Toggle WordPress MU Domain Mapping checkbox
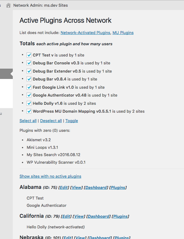 29,111
